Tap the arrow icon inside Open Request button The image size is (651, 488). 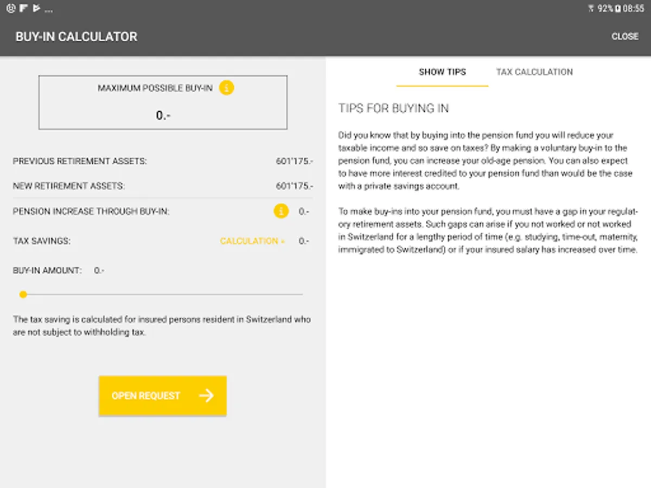pos(207,396)
